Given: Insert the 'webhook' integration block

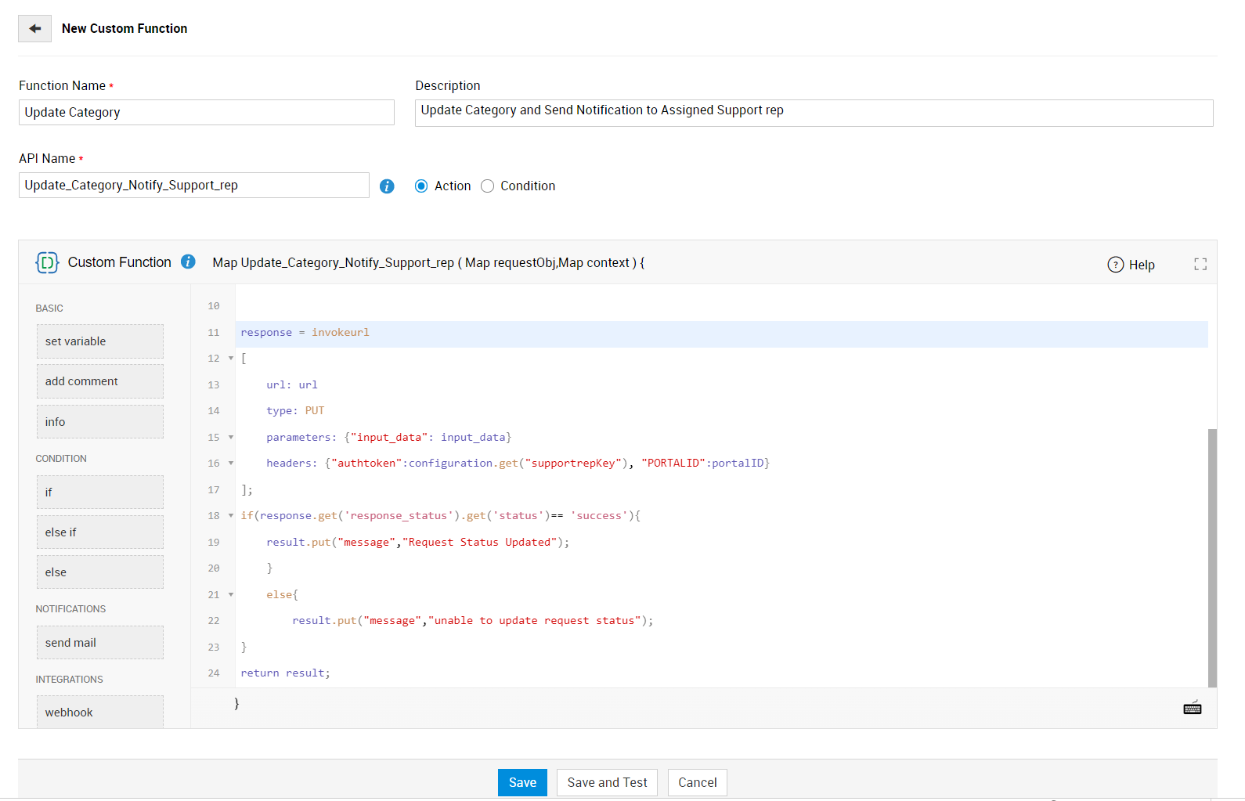Looking at the screenshot, I should coord(99,712).
